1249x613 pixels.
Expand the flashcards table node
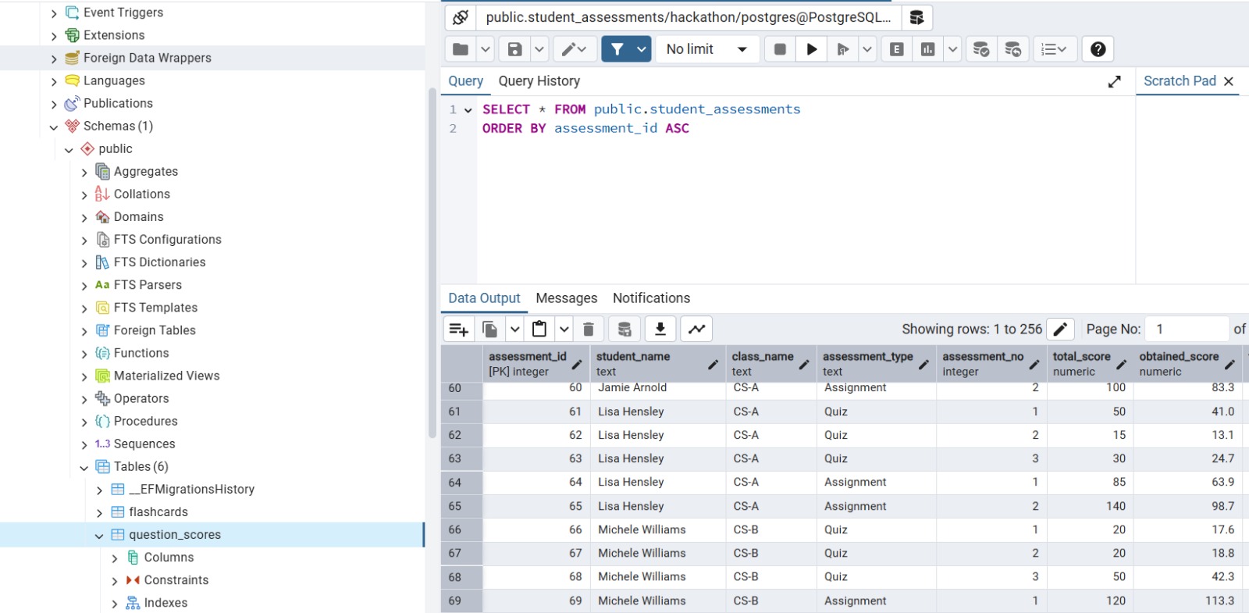coord(99,513)
